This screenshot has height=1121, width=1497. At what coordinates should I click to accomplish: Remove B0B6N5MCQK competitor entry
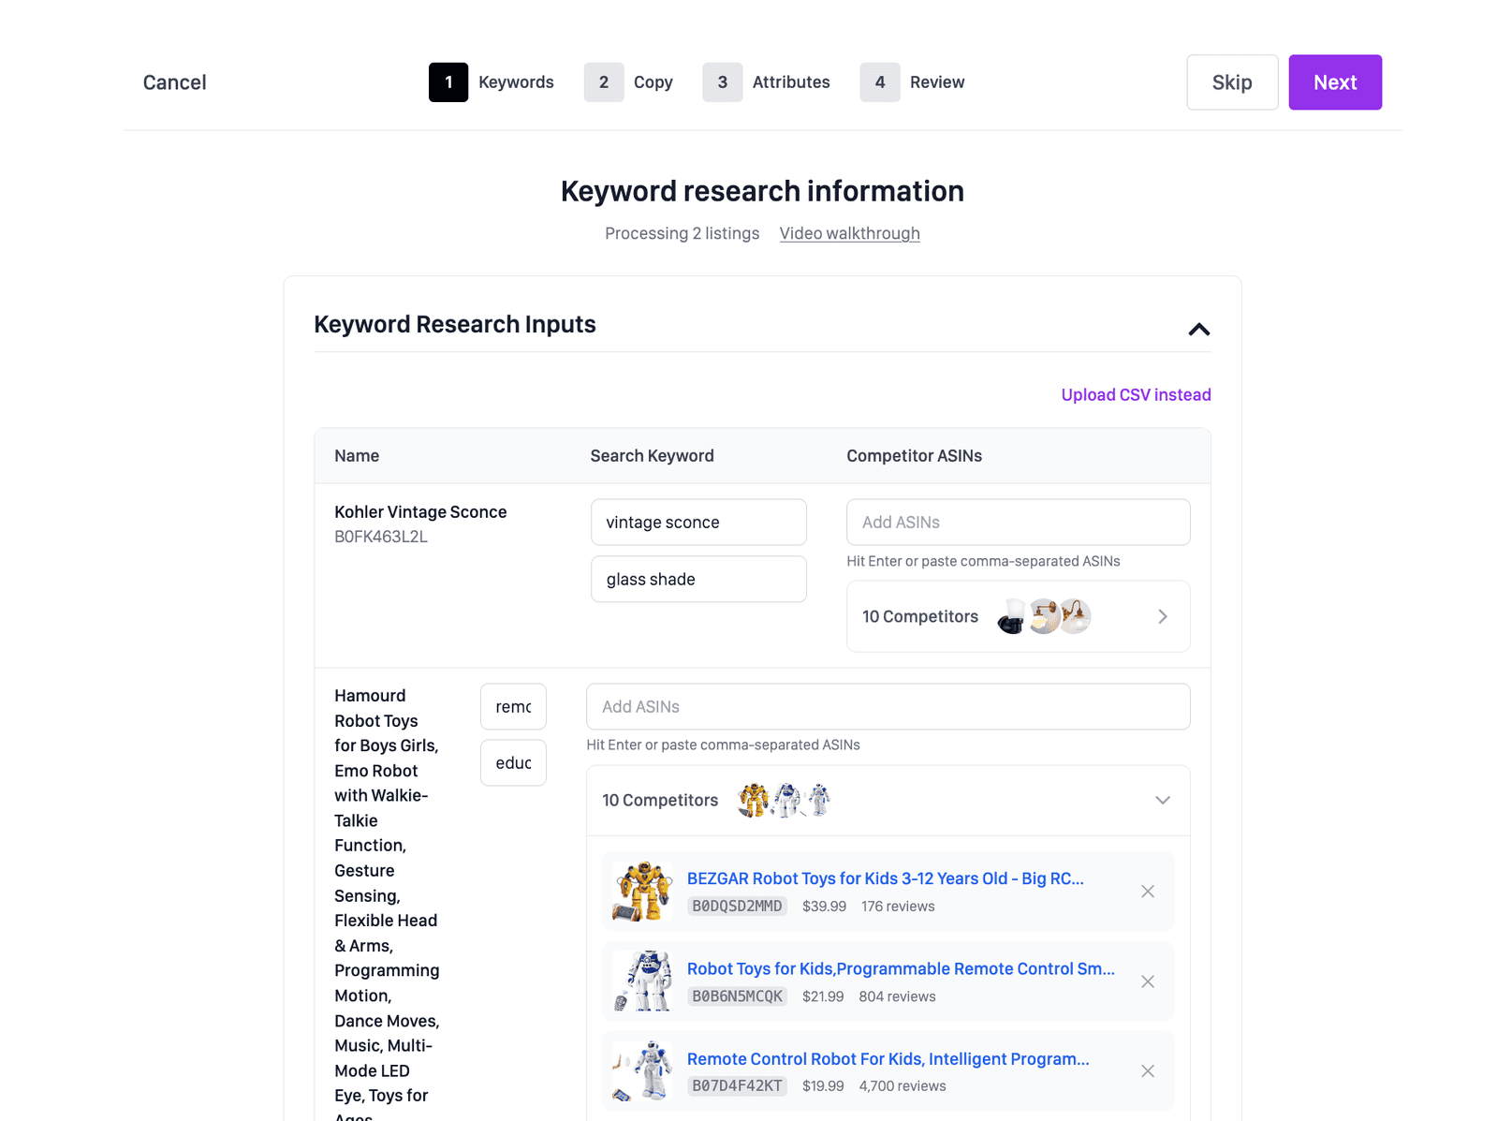click(x=1147, y=981)
